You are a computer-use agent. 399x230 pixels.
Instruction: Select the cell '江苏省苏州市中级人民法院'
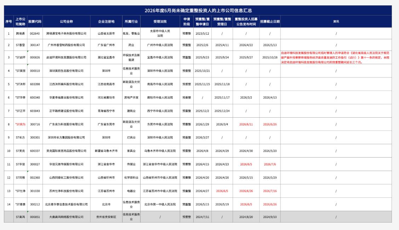click(160, 191)
